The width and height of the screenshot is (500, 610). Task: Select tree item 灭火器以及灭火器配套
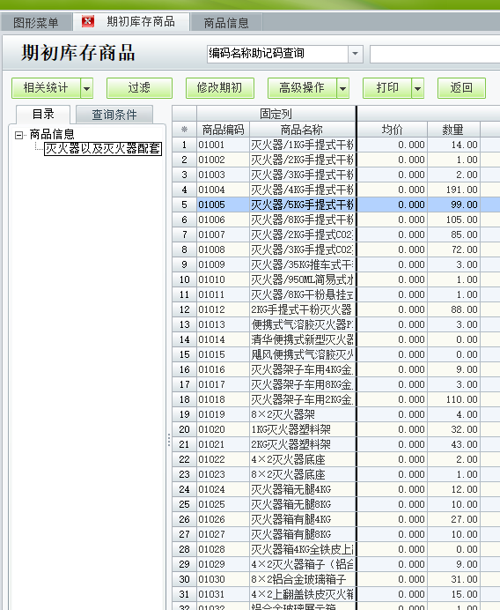103,149
